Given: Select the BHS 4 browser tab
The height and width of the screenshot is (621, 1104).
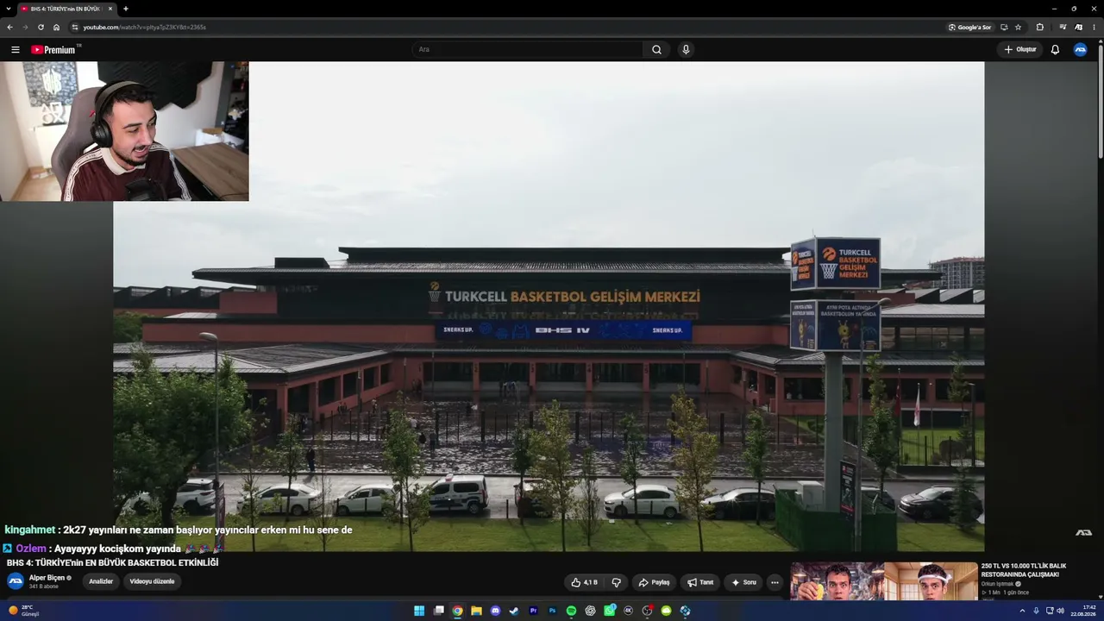Looking at the screenshot, I should (67, 9).
